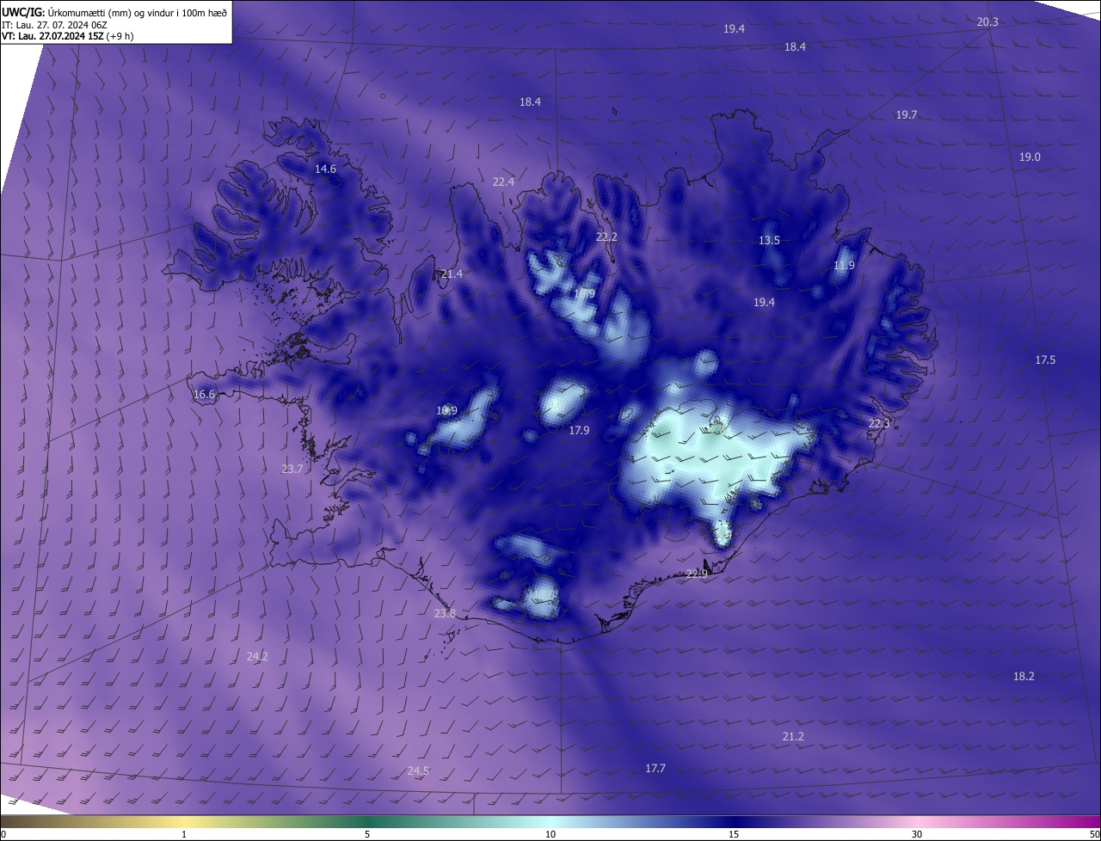Click the 17.7 value label
The width and height of the screenshot is (1101, 841).
click(x=655, y=768)
